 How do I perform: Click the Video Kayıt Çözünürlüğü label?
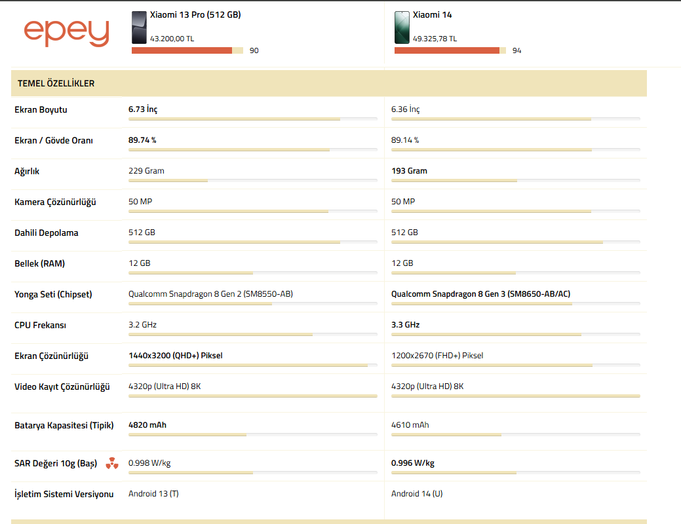coord(62,387)
